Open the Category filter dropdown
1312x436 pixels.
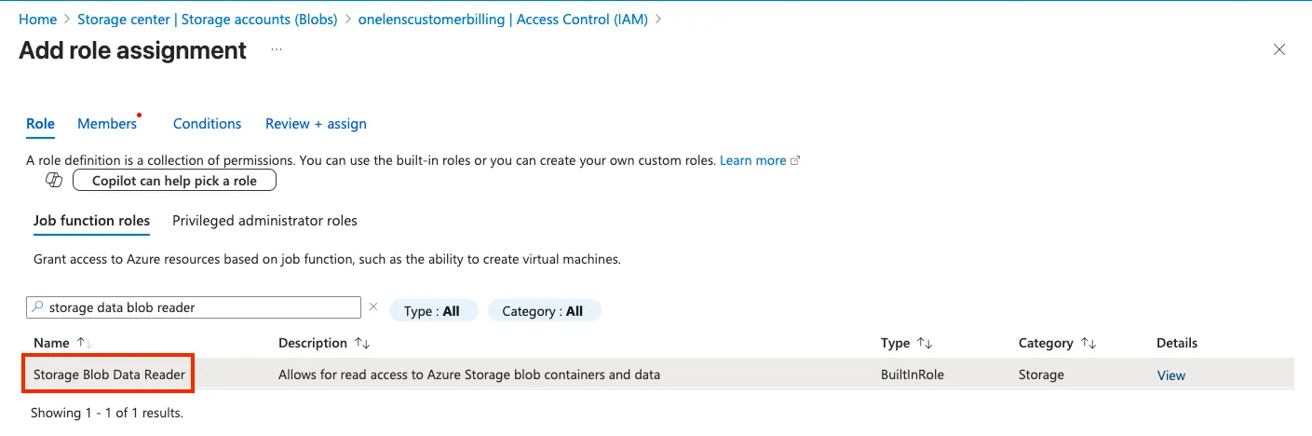(x=543, y=311)
